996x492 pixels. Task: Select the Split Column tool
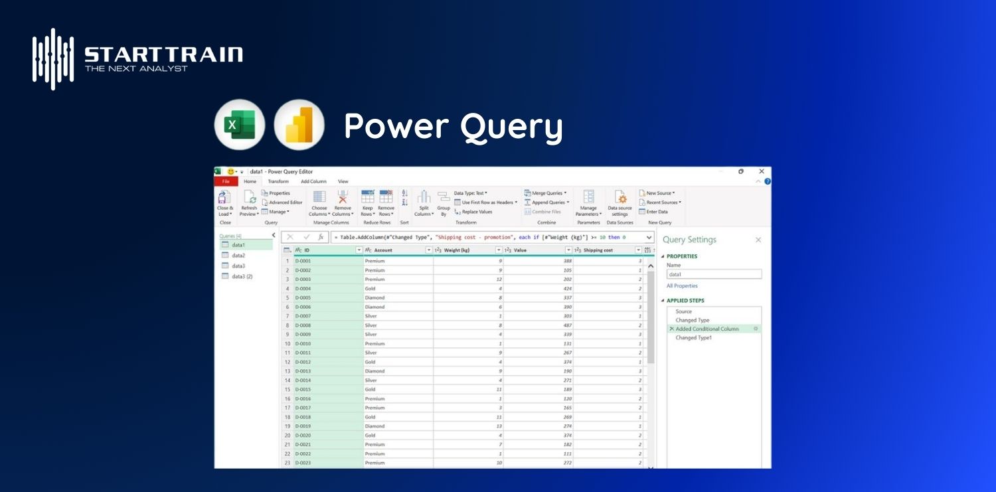coord(423,203)
